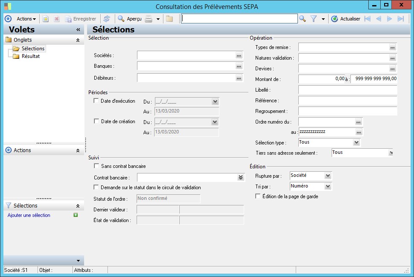This screenshot has width=414, height=277.
Task: Click the Ajouter une sélection link
Action: 29,215
